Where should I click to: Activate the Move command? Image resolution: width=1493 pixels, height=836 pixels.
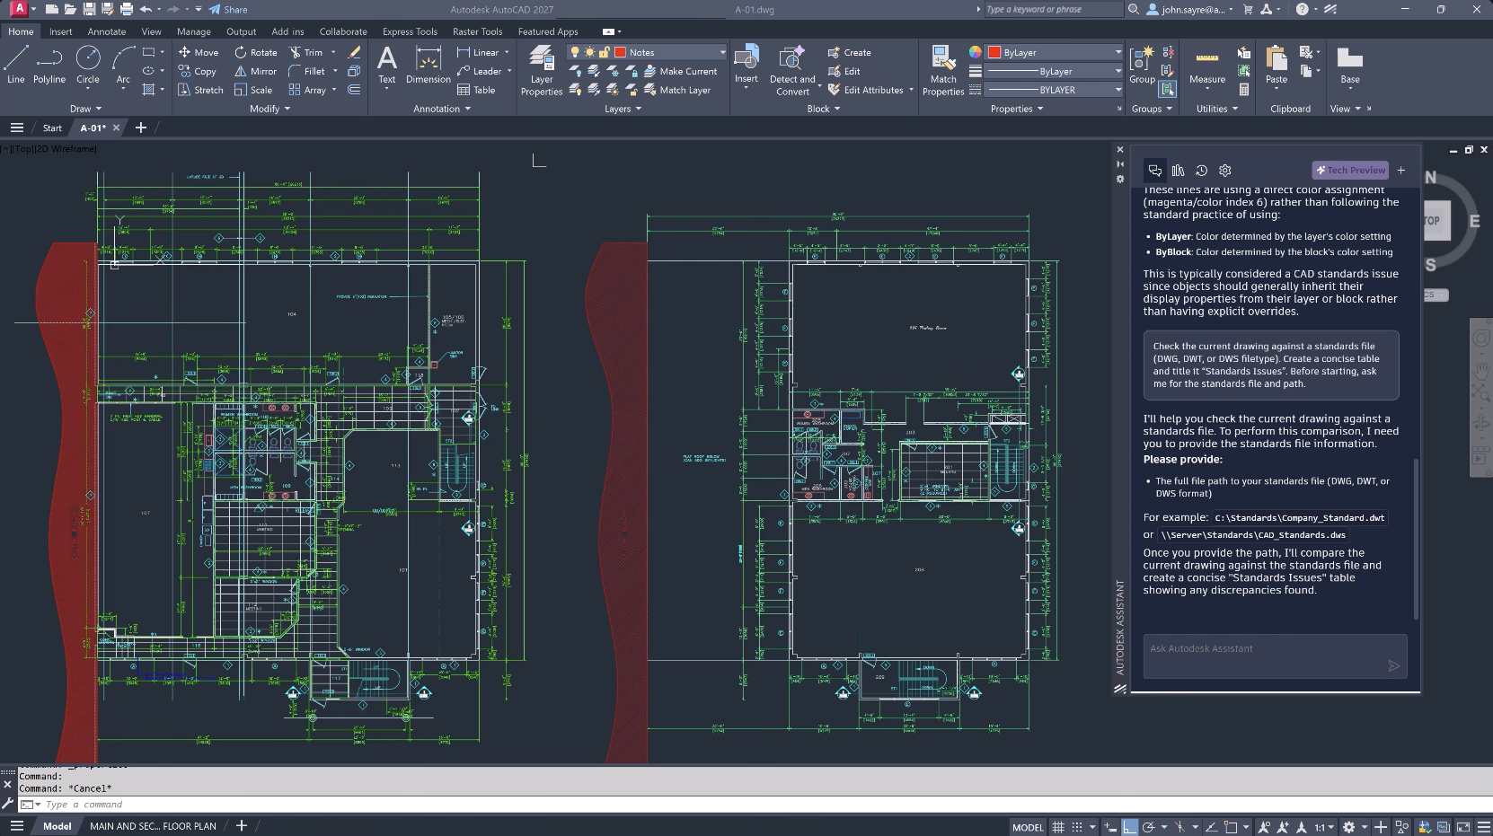coord(199,52)
